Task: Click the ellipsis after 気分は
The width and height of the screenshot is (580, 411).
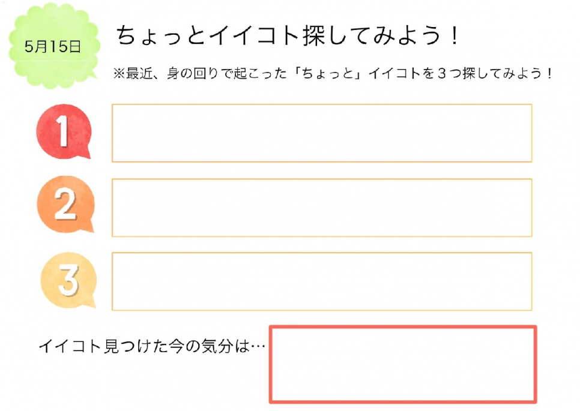Action: point(258,346)
